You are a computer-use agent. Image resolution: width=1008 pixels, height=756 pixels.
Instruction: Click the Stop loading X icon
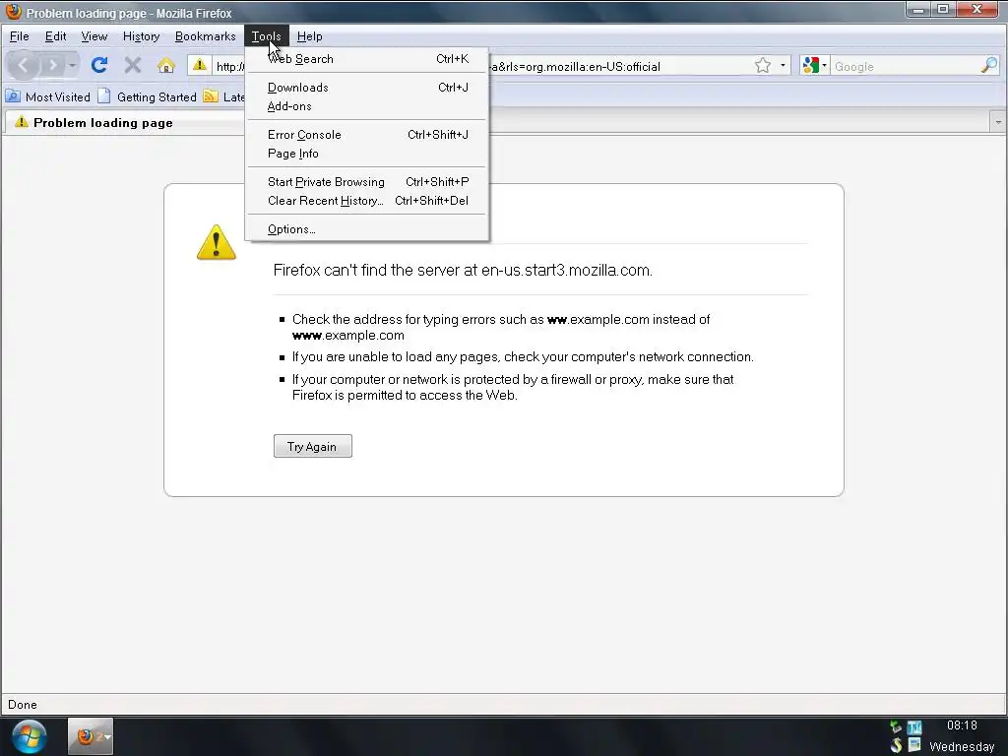point(133,65)
